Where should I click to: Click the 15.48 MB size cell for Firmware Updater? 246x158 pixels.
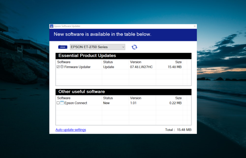(x=175, y=67)
